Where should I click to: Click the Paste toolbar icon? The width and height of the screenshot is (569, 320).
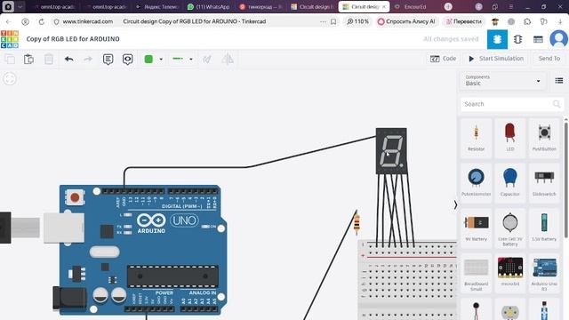coord(28,59)
